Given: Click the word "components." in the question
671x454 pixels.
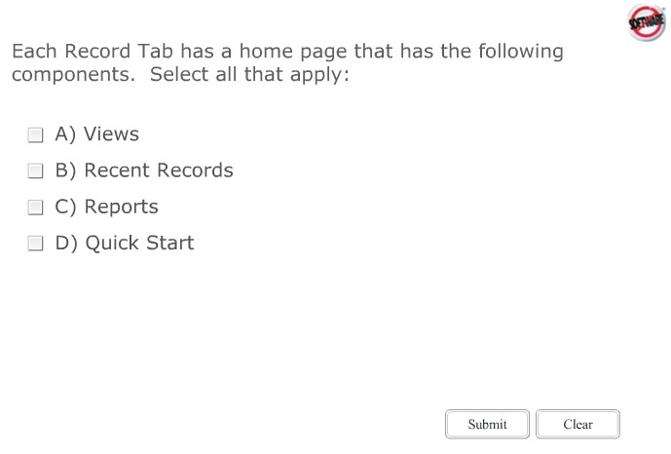Looking at the screenshot, I should [74, 76].
